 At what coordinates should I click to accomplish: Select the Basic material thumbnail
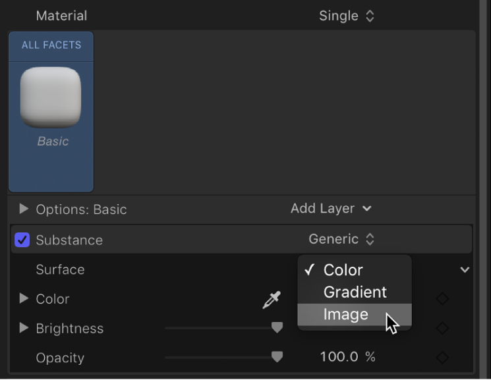(x=51, y=98)
